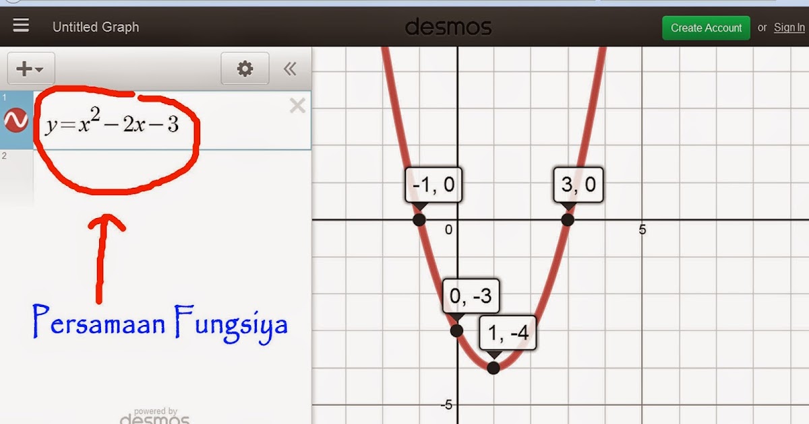Viewport: 809px width, 424px height.
Task: Collapse the expression panel with the double-chevron icon
Action: point(291,69)
